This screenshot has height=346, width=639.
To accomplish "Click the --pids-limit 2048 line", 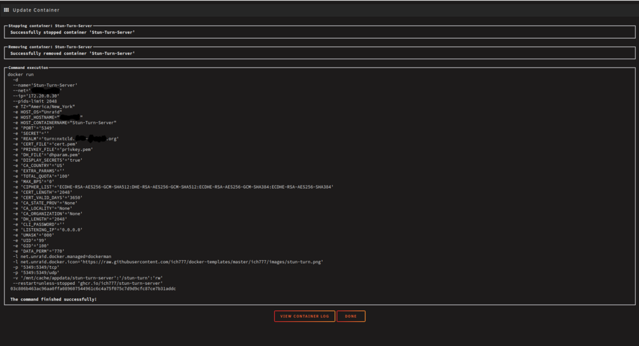I will (x=35, y=101).
